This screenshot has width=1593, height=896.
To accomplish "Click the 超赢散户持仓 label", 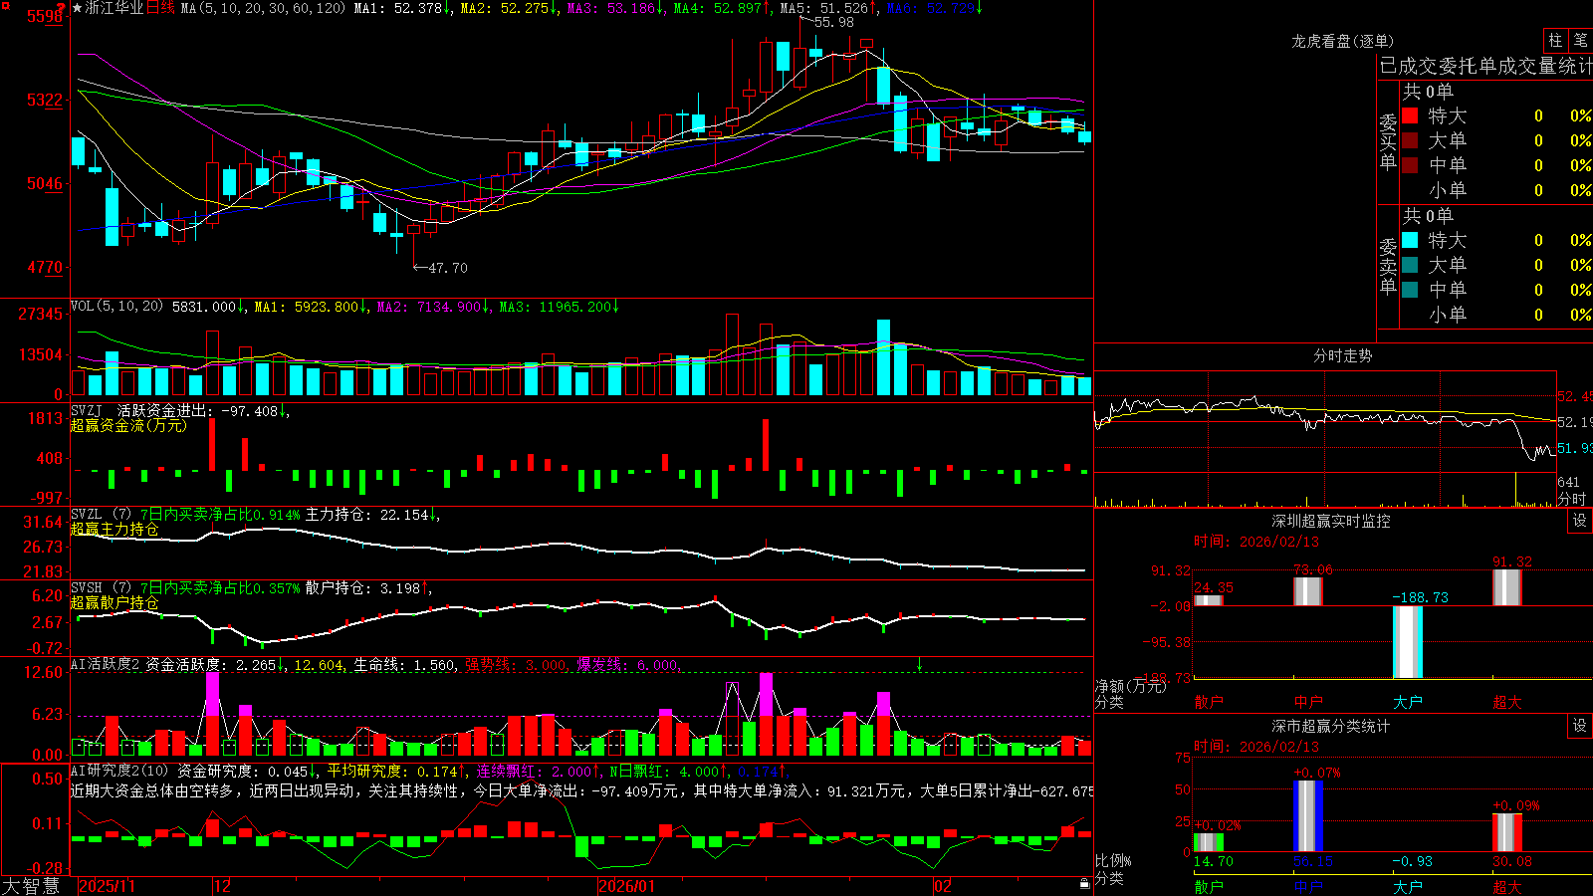I will click(x=114, y=602).
